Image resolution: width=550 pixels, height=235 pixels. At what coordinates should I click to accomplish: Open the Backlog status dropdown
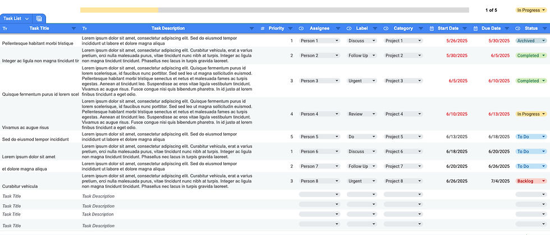531,181
